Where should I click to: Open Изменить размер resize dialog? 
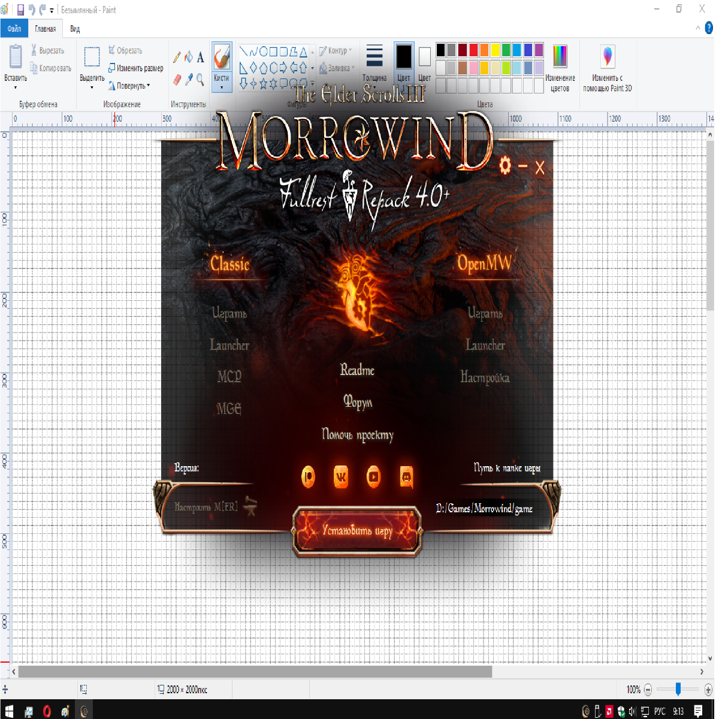click(x=135, y=68)
